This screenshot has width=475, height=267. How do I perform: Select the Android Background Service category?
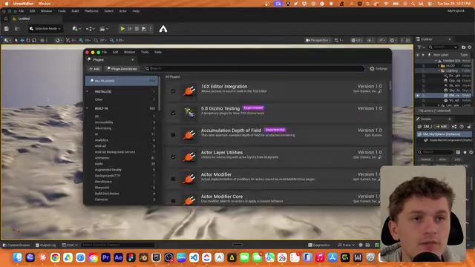coord(115,152)
